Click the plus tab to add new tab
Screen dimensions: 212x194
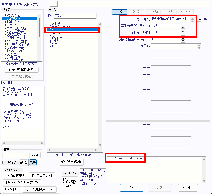(54, 3)
